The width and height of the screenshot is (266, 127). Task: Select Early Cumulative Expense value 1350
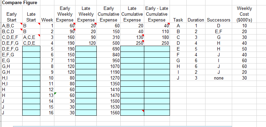pyautogui.click(x=109, y=84)
